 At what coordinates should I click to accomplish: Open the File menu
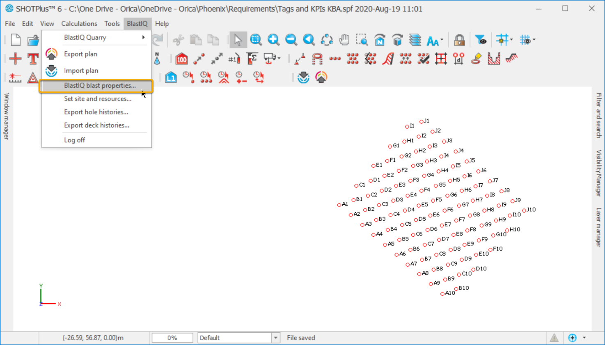[x=10, y=23]
